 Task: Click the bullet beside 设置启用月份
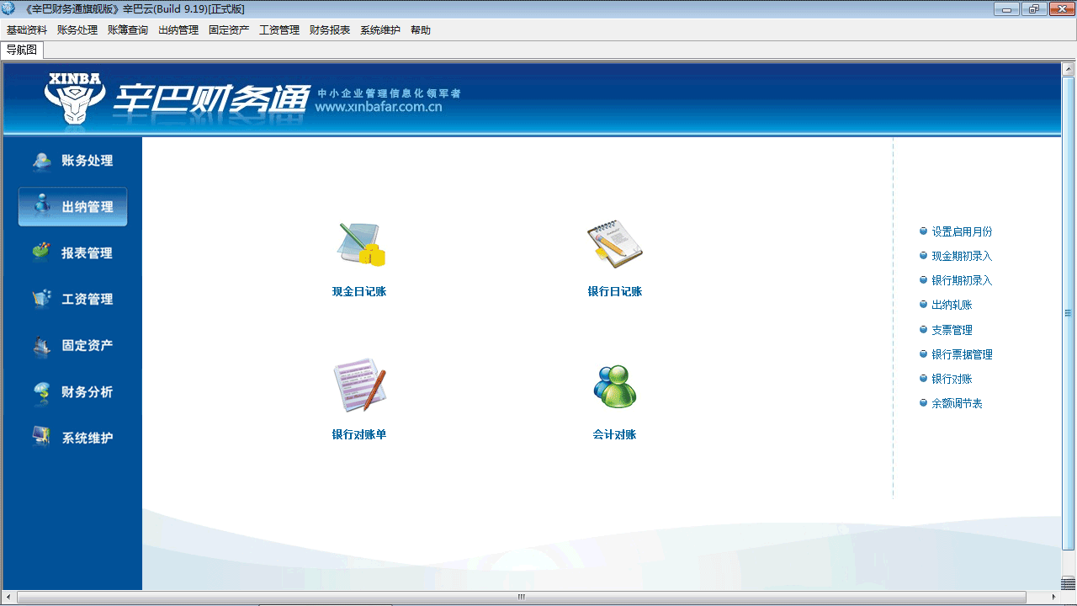point(923,231)
